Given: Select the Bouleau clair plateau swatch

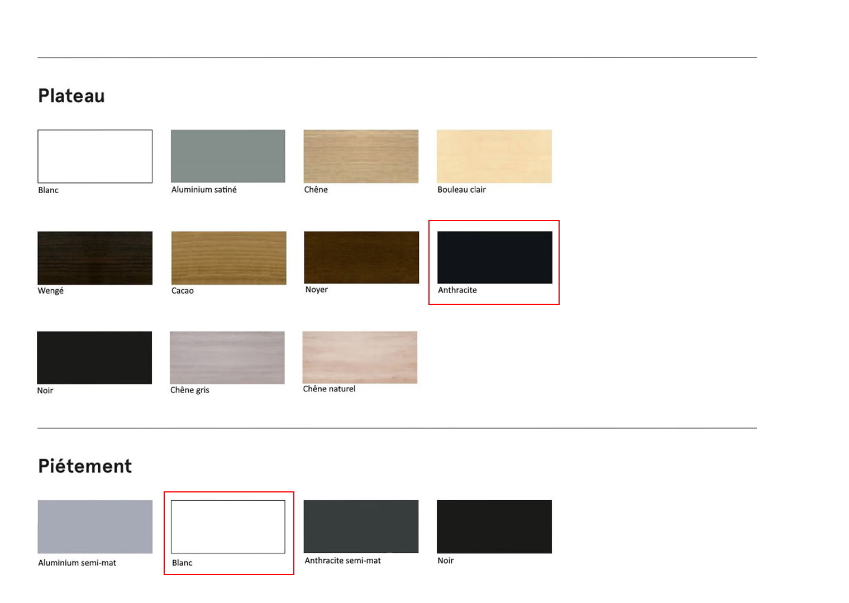Looking at the screenshot, I should tap(494, 156).
